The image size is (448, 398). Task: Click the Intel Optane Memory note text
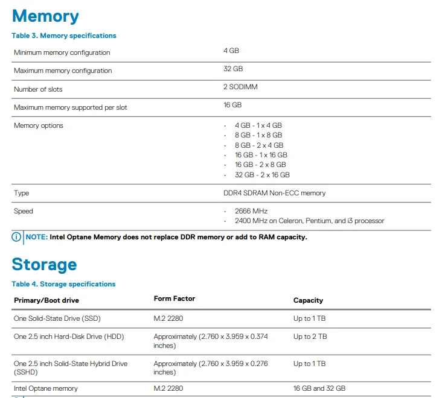178,237
